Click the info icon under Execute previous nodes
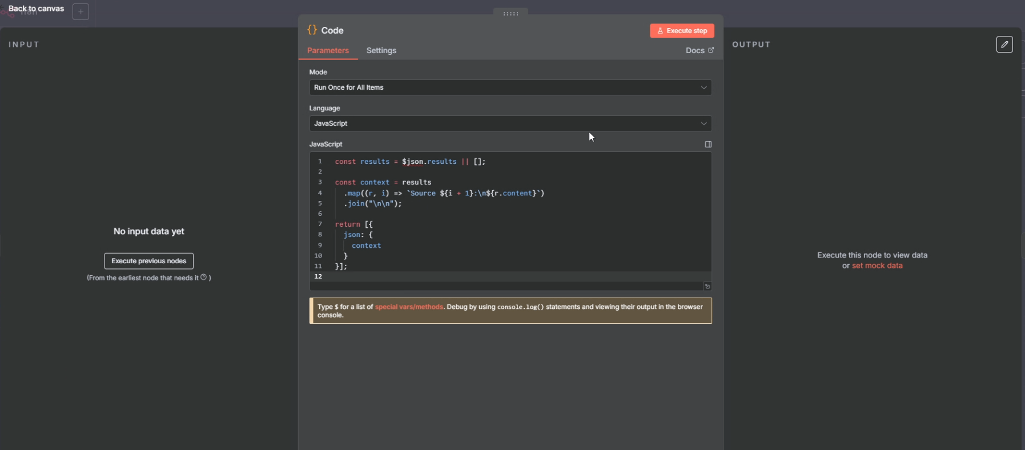 (x=204, y=278)
